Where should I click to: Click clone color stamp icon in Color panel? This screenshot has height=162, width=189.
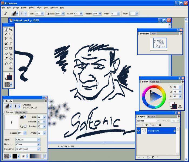pyautogui.click(x=180, y=107)
